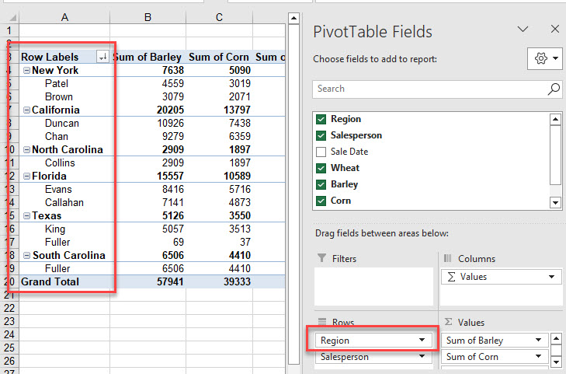Open the Values column field dropdown
Image resolution: width=566 pixels, height=374 pixels.
pos(552,277)
